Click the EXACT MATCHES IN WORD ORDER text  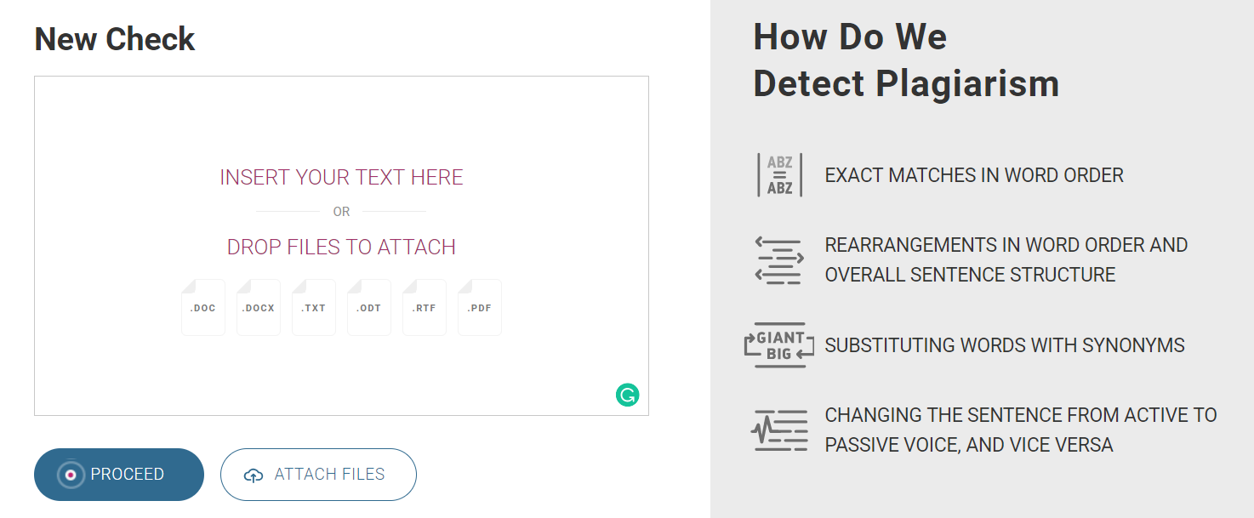pyautogui.click(x=974, y=175)
